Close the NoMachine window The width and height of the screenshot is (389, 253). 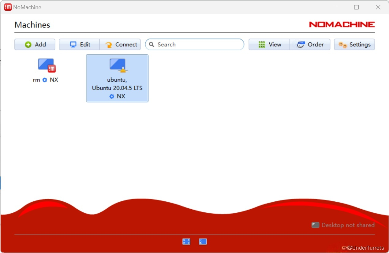pos(378,7)
